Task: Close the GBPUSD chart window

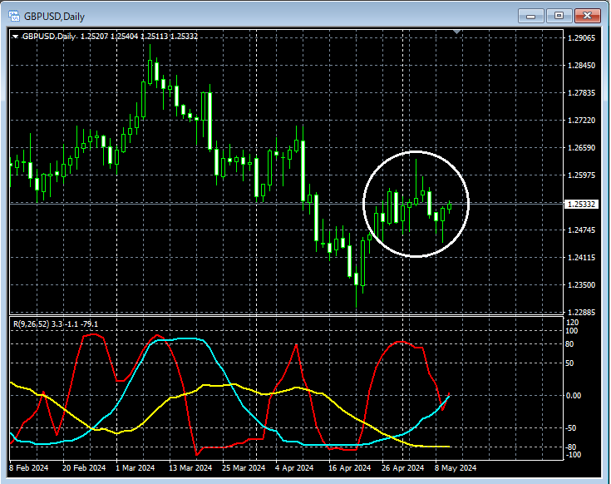Action: tap(587, 16)
